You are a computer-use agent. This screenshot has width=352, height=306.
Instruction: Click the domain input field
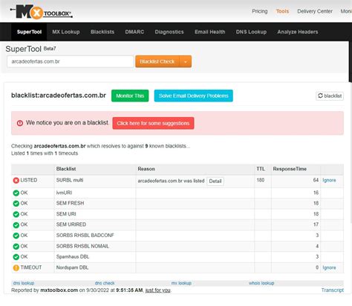(x=71, y=61)
